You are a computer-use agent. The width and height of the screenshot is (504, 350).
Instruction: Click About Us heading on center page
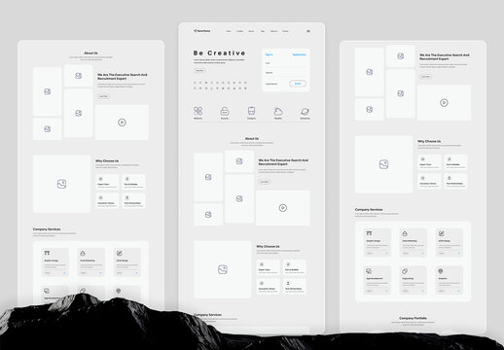tap(252, 138)
